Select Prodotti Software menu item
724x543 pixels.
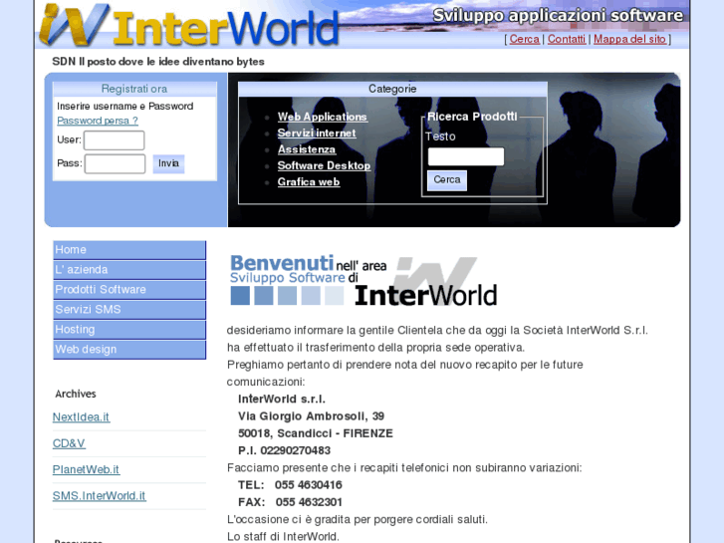(129, 290)
